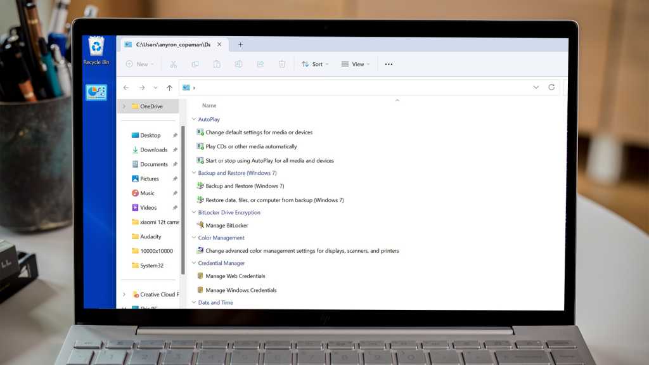This screenshot has height=365, width=649.
Task: Expand the Creative Cloud Files node
Action: 124,294
